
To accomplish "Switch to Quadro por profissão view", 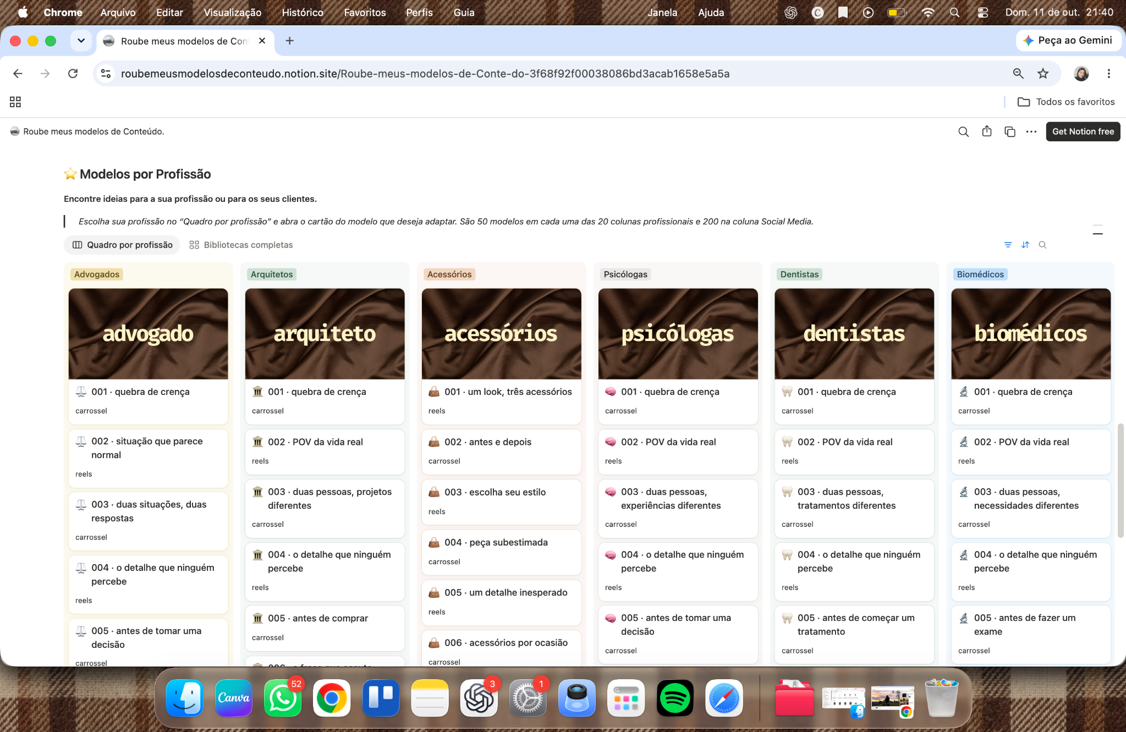I will coord(122,245).
